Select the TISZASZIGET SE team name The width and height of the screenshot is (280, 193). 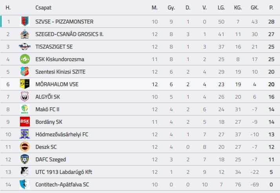[54, 47]
